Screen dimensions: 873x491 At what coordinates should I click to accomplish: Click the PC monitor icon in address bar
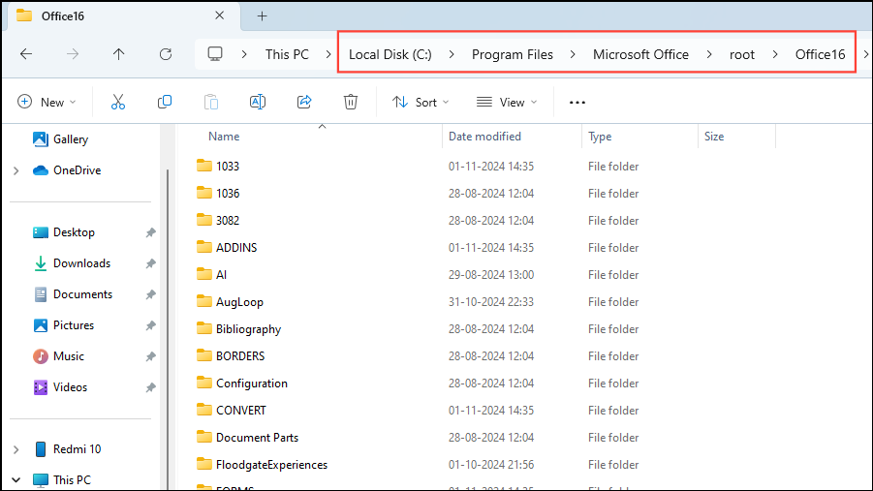[x=215, y=54]
